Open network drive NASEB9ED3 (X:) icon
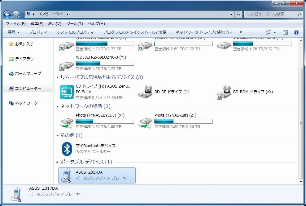 click(x=67, y=123)
